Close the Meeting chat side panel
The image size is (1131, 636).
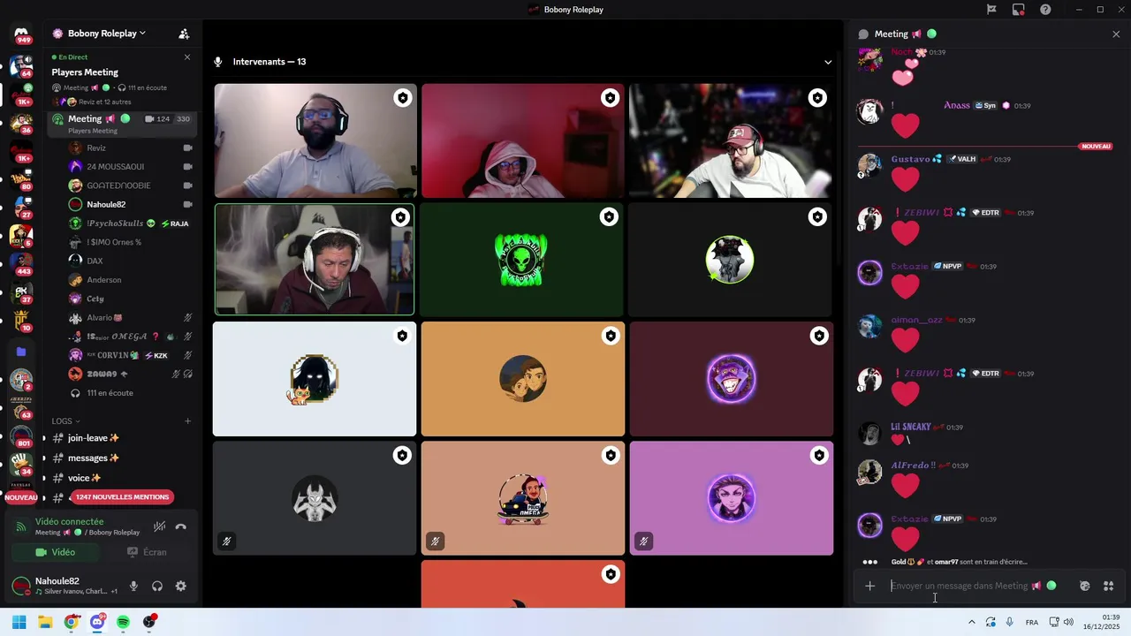click(x=1116, y=34)
